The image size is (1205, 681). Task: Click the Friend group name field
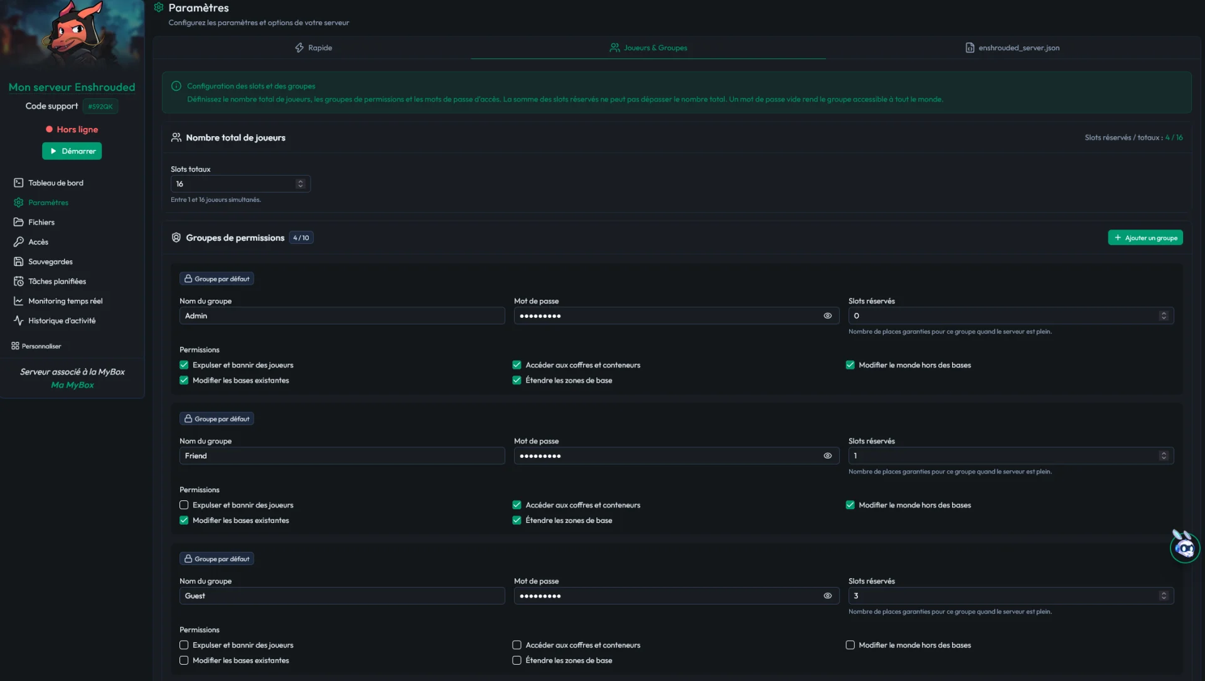[x=342, y=456]
